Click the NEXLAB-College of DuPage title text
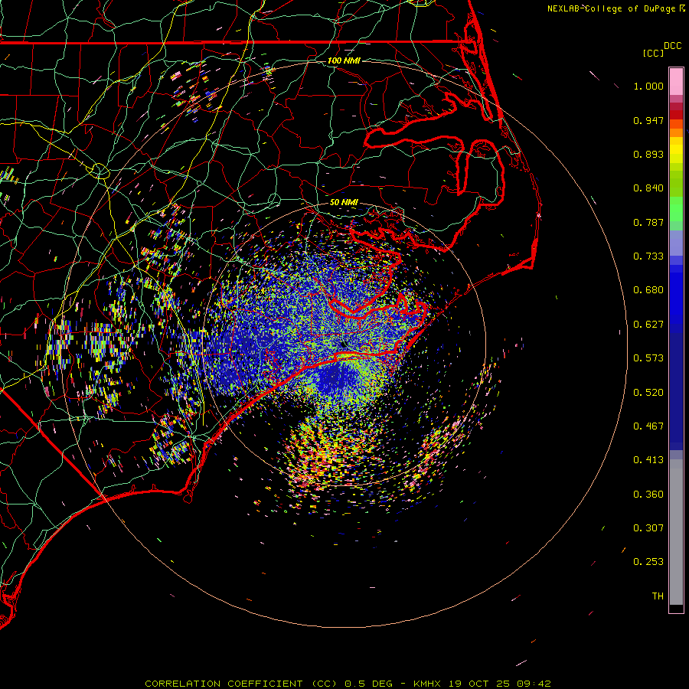The image size is (689, 689). click(x=611, y=8)
